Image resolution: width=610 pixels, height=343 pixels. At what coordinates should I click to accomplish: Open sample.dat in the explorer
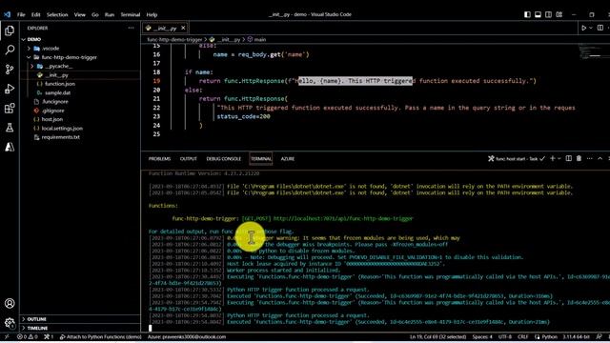[x=57, y=92]
